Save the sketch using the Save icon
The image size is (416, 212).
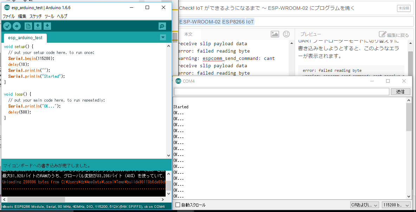[47, 26]
